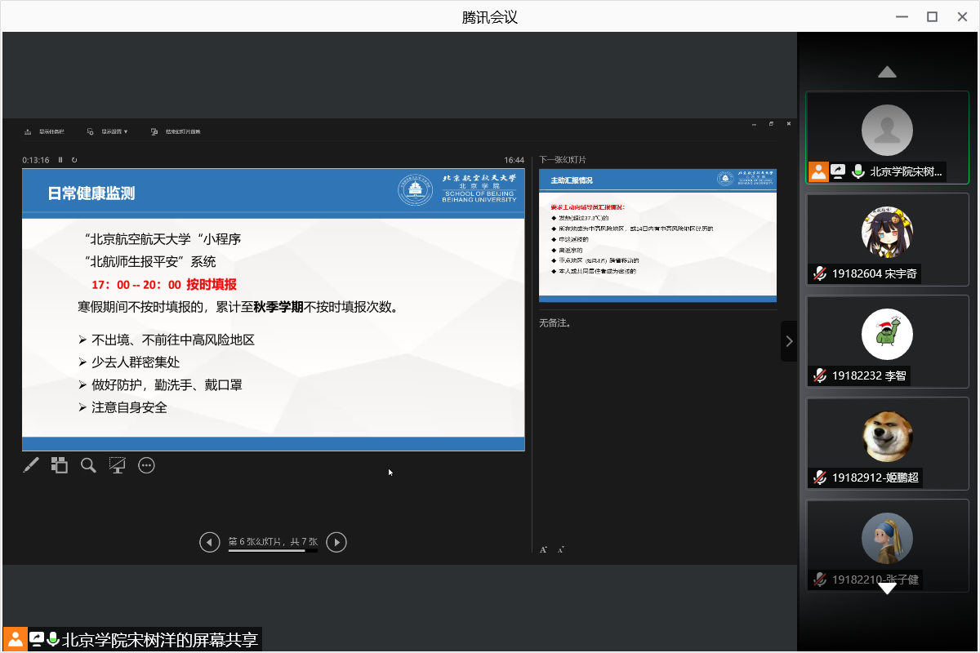This screenshot has width=980, height=653.
Task: Click muted mic icon of 张子健
Action: 820,580
